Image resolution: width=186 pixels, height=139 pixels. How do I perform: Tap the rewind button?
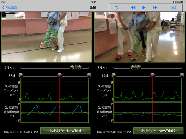click(x=133, y=8)
